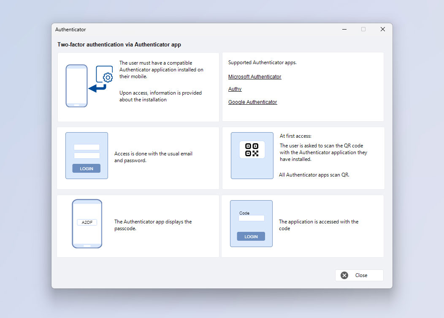Viewport: 444px width, 318px height.
Task: Click the A2DF passcode label
Action: [87, 222]
